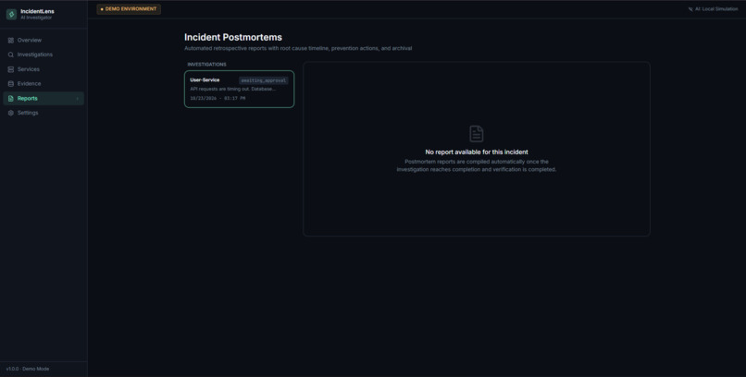Click the 10/23/2026 timestamp text
The height and width of the screenshot is (377, 746).
point(218,98)
